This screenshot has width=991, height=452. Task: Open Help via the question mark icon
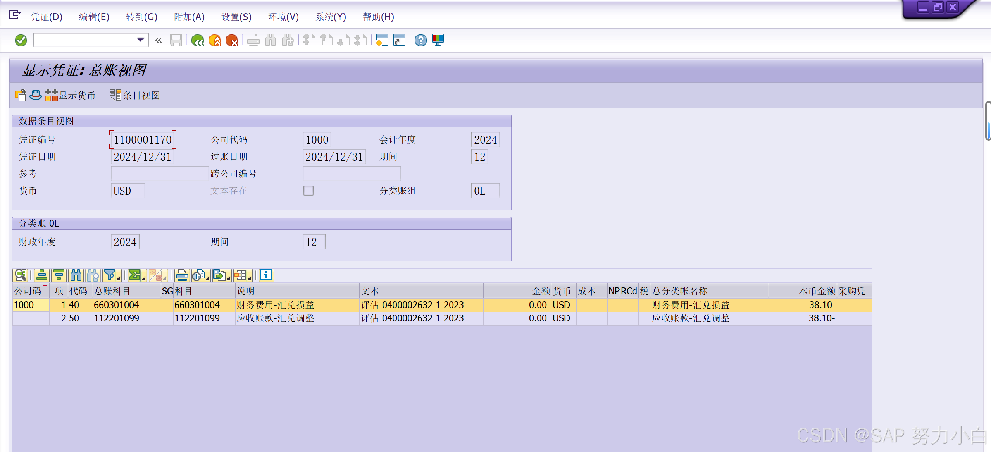(x=421, y=40)
